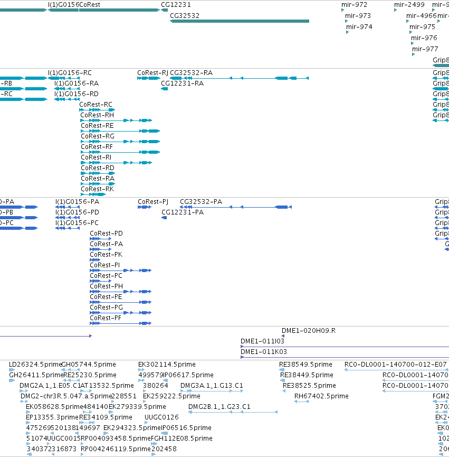
Task: Click the CG32532-RA transcript label
Action: click(191, 73)
